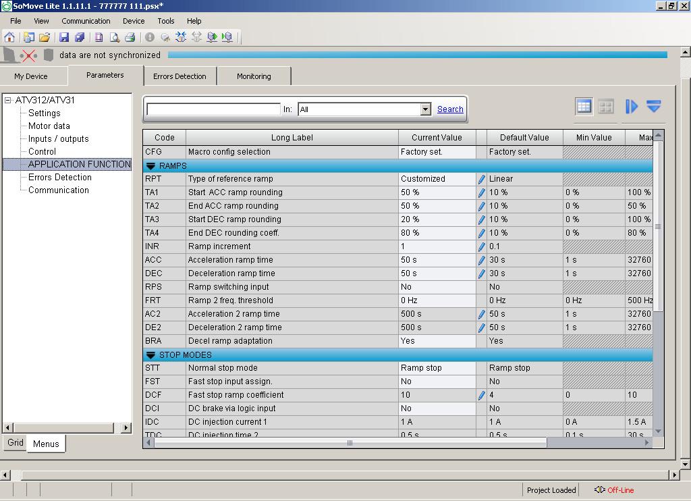Select Motor data in the device tree
The width and height of the screenshot is (691, 501).
pos(49,126)
